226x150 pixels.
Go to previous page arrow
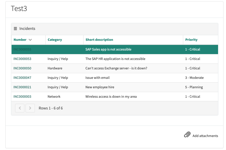pyautogui.click(x=20, y=108)
